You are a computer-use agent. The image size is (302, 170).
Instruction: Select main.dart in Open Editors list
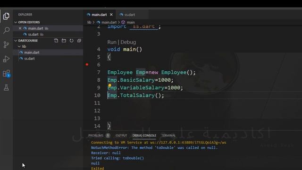[48, 28]
